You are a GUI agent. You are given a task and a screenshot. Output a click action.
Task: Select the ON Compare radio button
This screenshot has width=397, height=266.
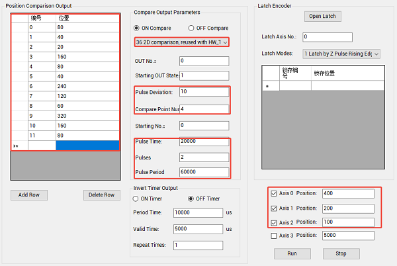click(137, 28)
